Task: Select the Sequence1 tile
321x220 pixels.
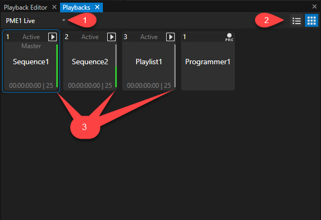Action: [31, 61]
